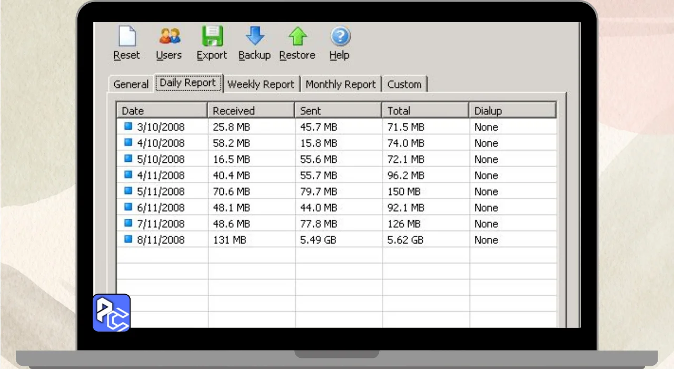Screen dimensions: 674x369
Task: Click the 79.7 MB sent value
Action: pyautogui.click(x=319, y=191)
